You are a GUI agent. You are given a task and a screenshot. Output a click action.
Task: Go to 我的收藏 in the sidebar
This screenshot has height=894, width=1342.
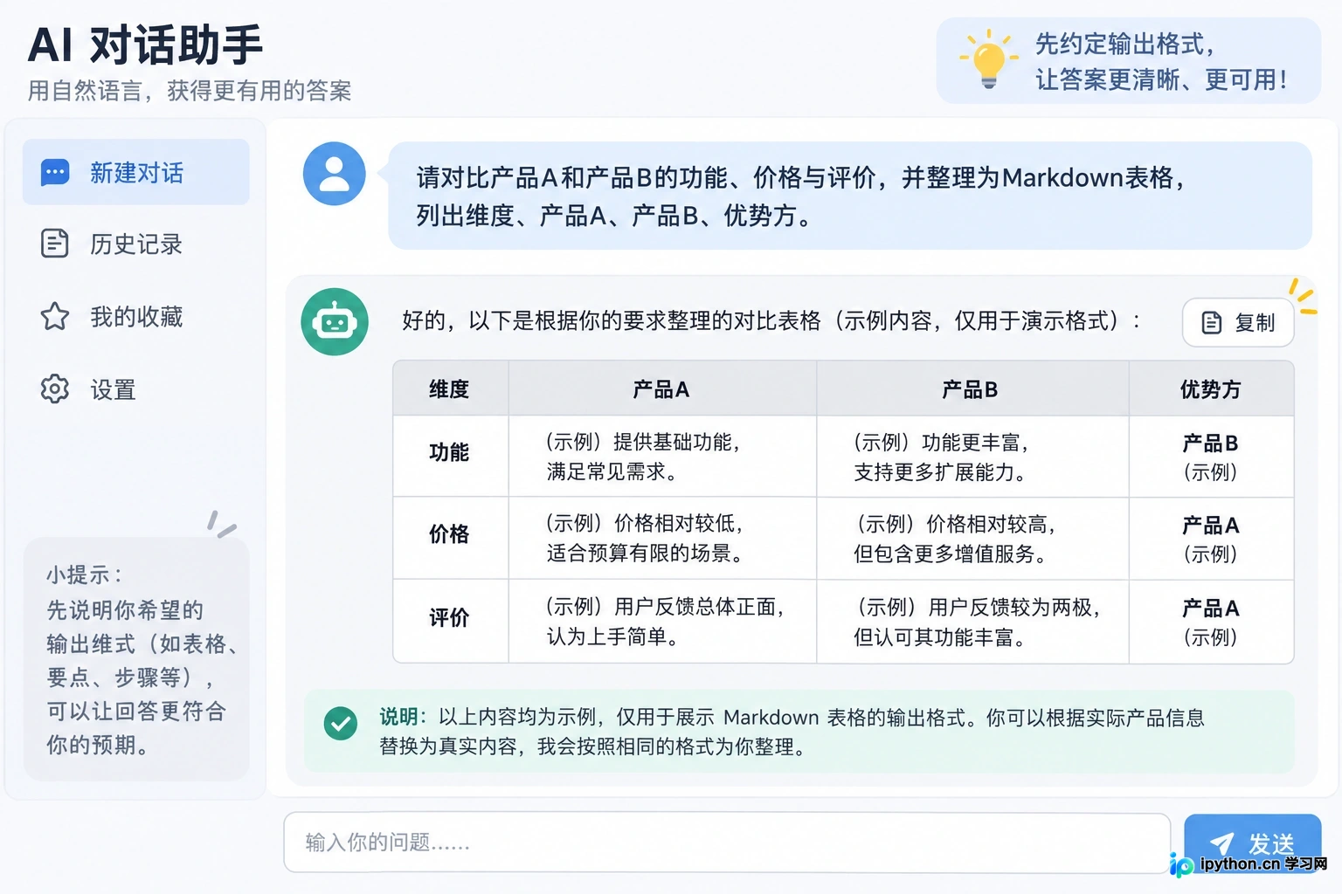tap(136, 316)
